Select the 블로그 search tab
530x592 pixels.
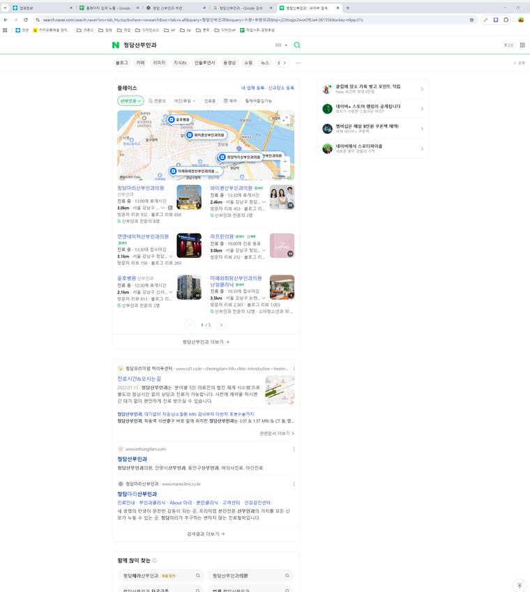tap(121, 63)
